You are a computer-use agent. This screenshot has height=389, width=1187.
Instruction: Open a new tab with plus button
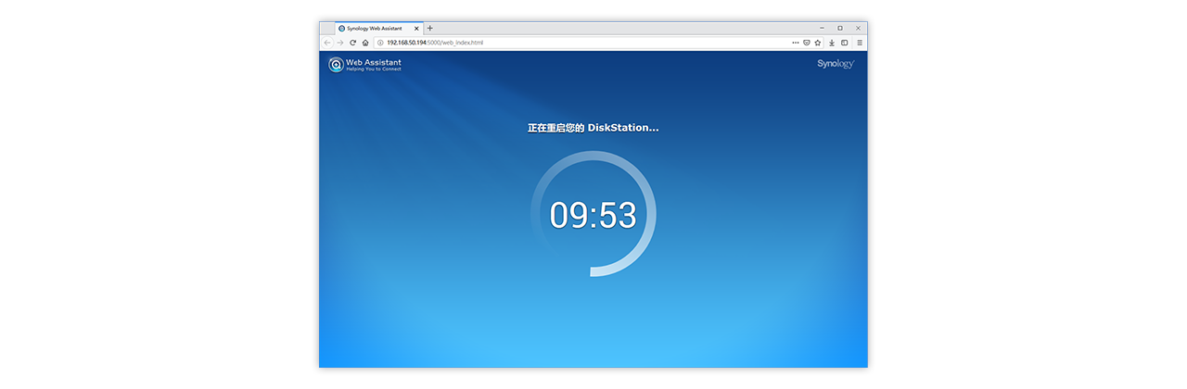pyautogui.click(x=429, y=28)
